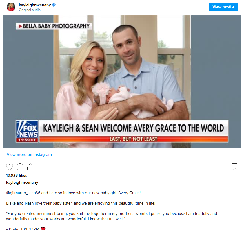Click the Kayleigh & Sean headline banner
This screenshot has width=244, height=232.
tap(134, 128)
